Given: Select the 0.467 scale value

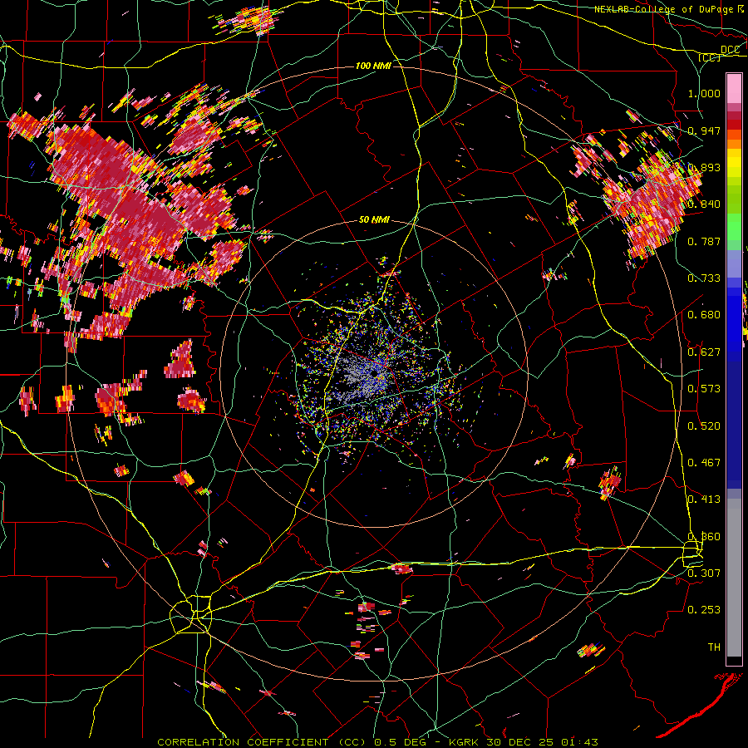Looking at the screenshot, I should (704, 462).
